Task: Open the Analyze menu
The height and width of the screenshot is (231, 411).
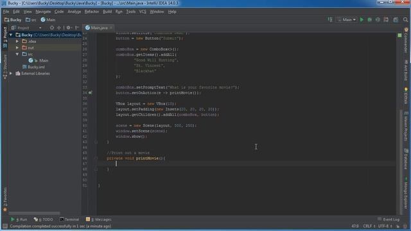Action: tap(74, 12)
